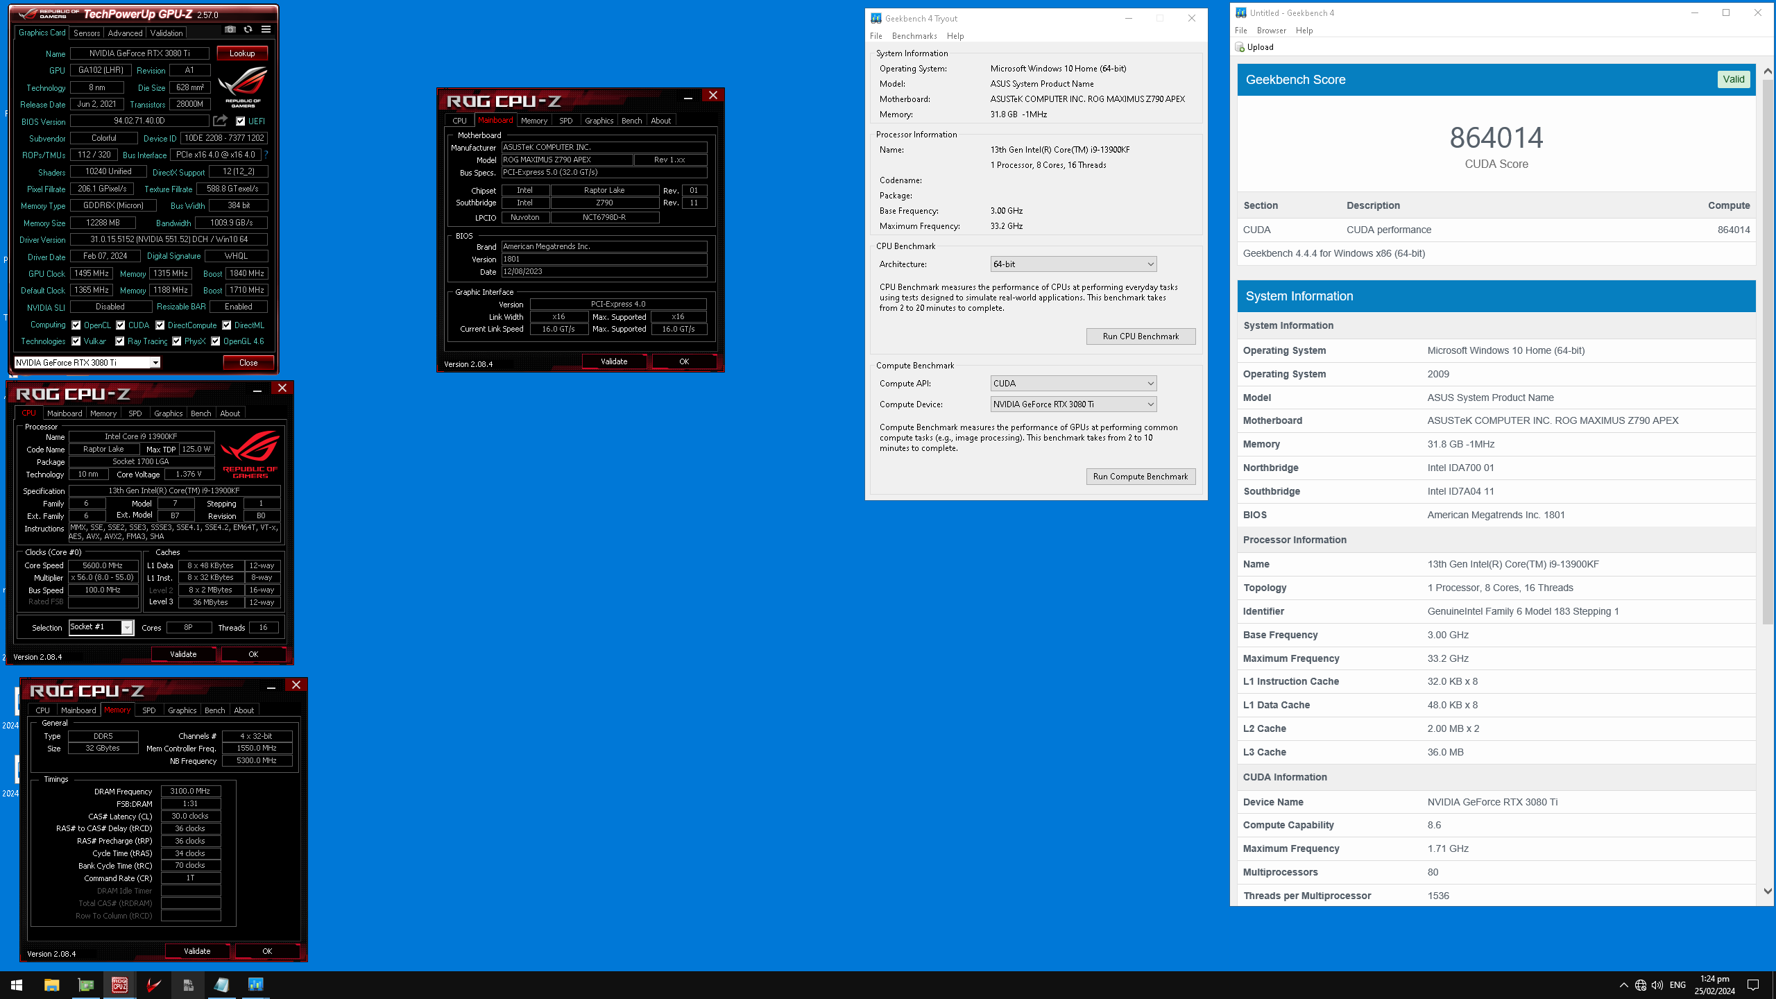Click Notepad taskbar icon
This screenshot has width=1776, height=999.
tap(221, 984)
